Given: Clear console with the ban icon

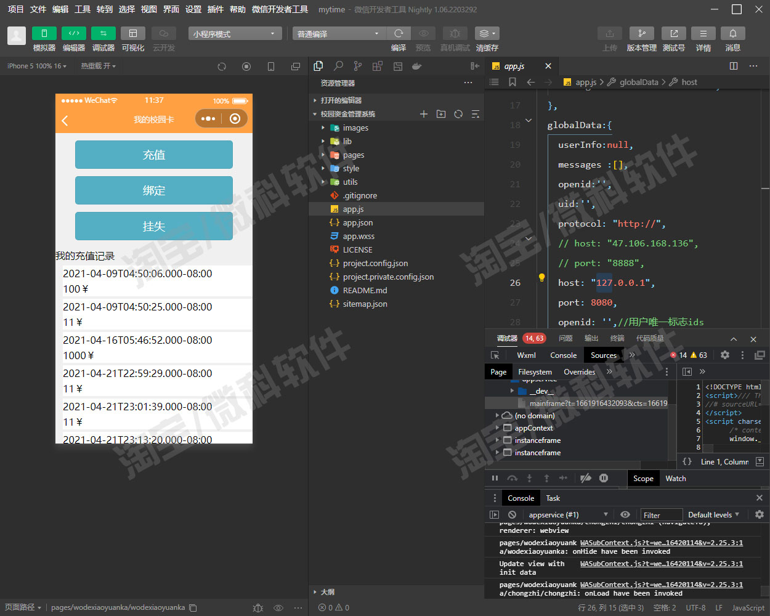Looking at the screenshot, I should [512, 515].
